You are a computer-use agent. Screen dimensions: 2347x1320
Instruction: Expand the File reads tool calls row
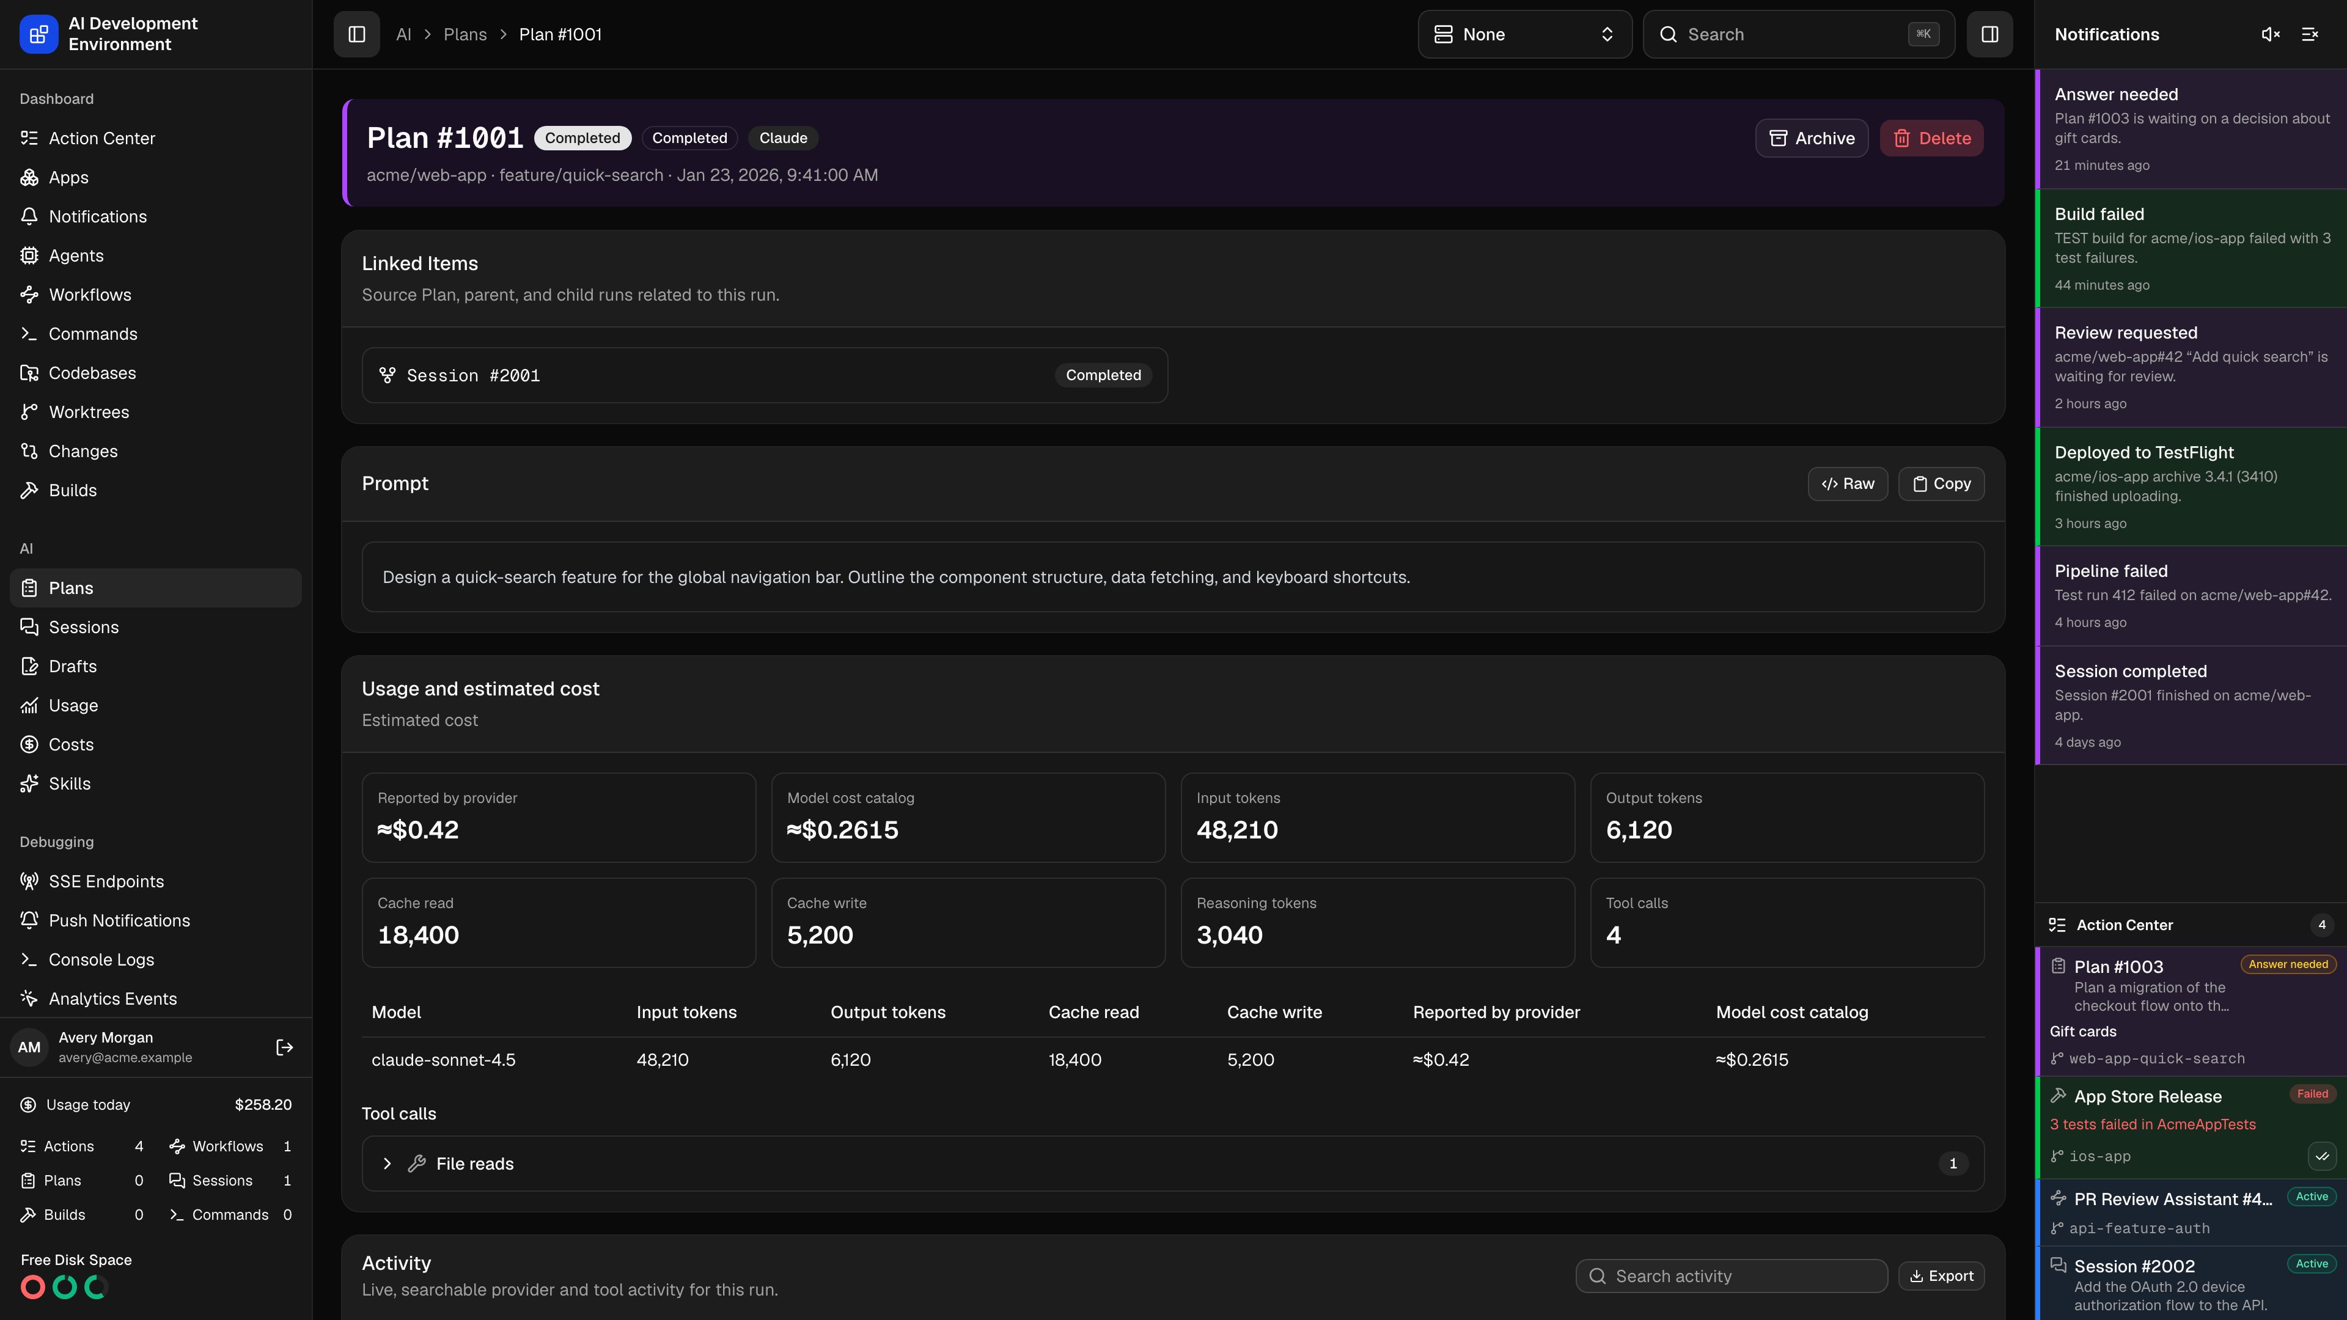pyautogui.click(x=1173, y=1164)
